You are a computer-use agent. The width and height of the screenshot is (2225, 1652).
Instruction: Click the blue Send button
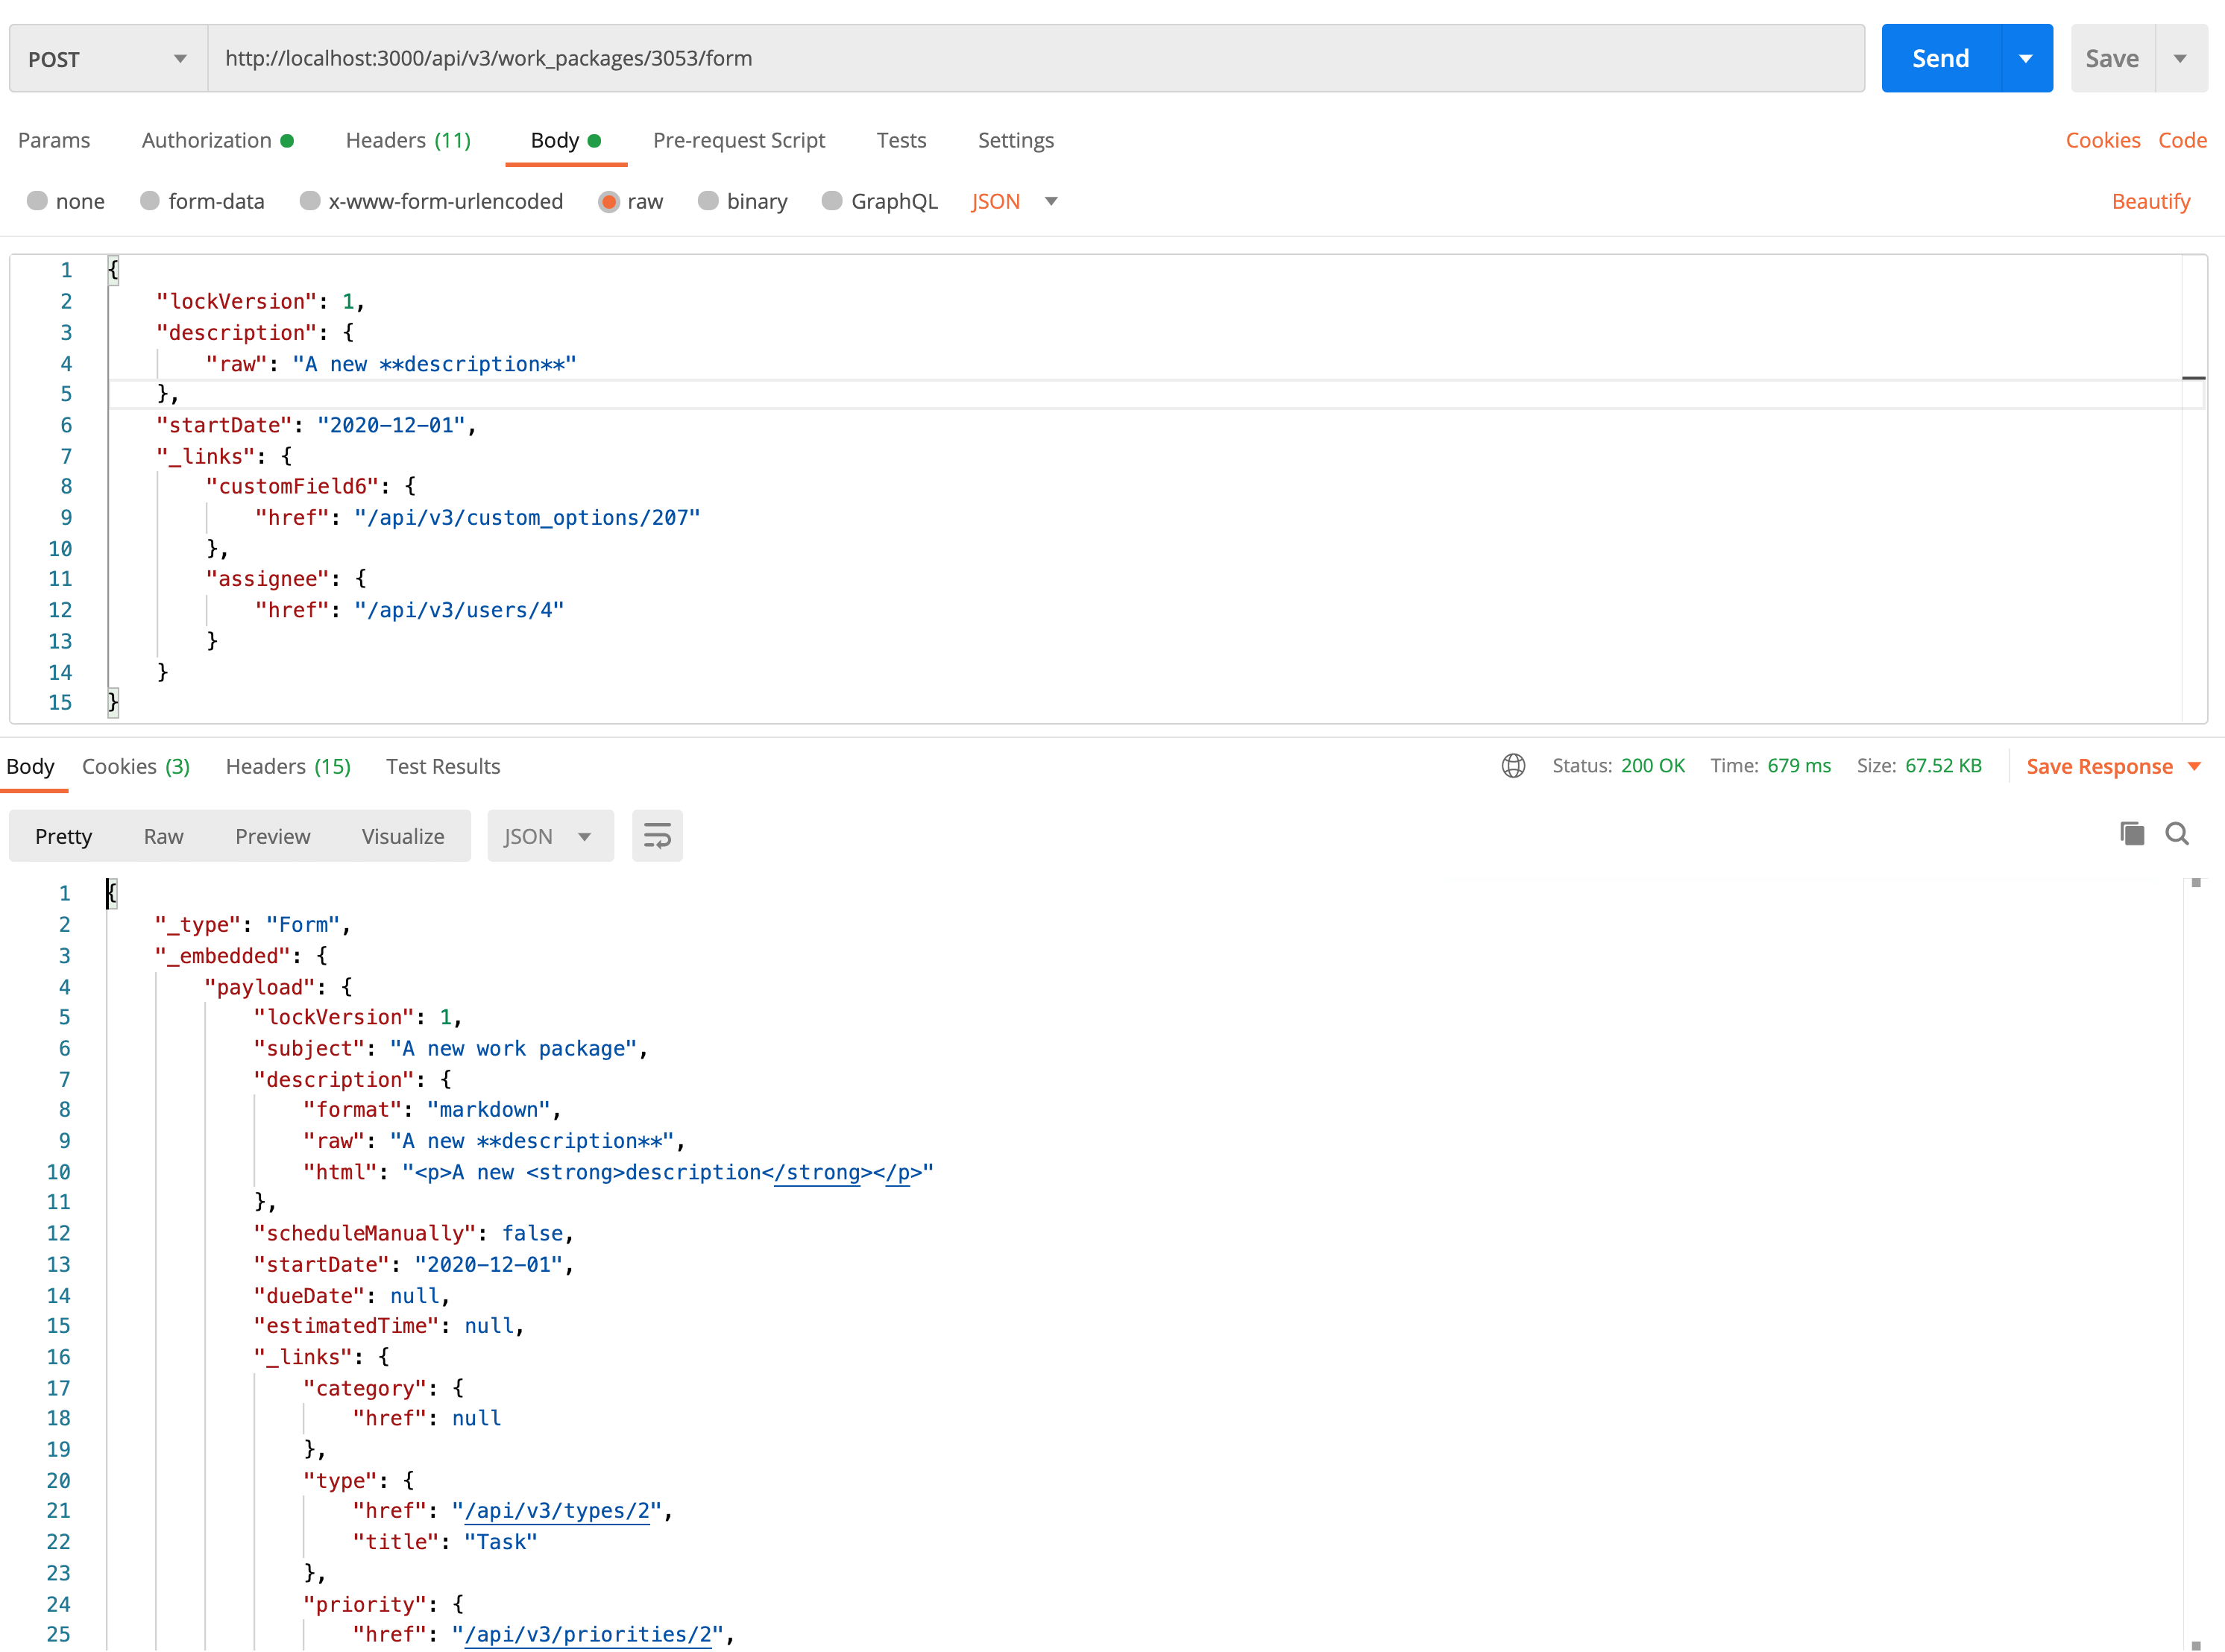point(1940,59)
